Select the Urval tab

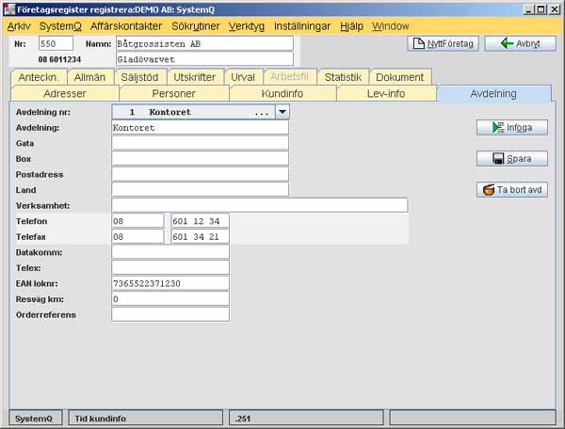coord(243,77)
